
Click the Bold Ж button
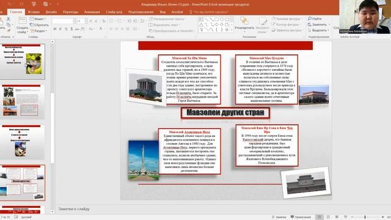point(54,29)
